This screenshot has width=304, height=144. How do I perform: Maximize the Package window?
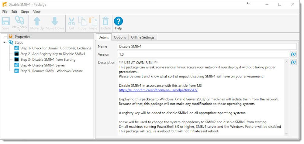tap(280, 4)
